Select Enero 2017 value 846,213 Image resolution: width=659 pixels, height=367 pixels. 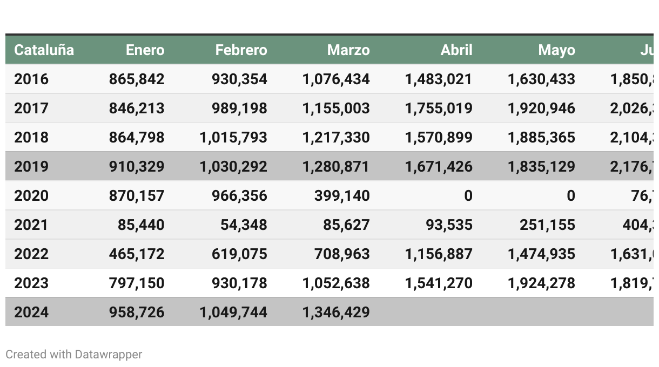point(137,108)
